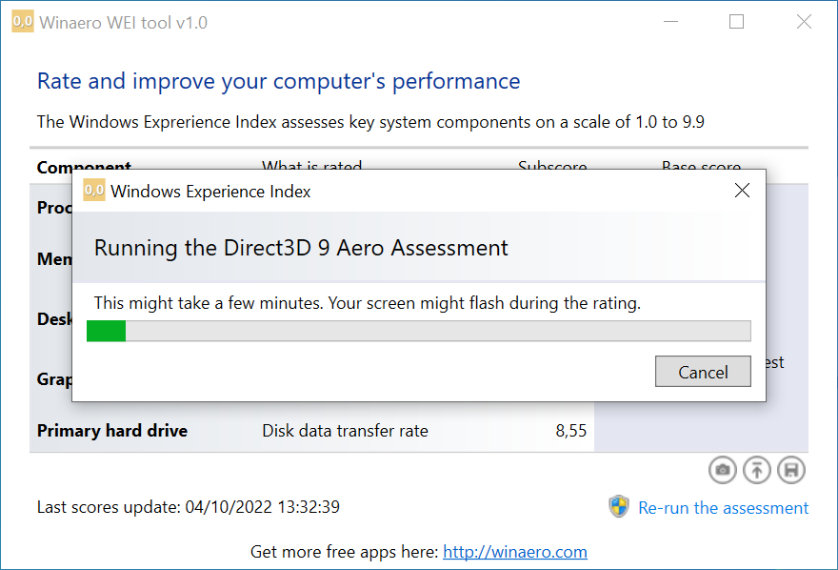The height and width of the screenshot is (570, 838).
Task: Close the Winaero WEI tool window
Action: [804, 22]
